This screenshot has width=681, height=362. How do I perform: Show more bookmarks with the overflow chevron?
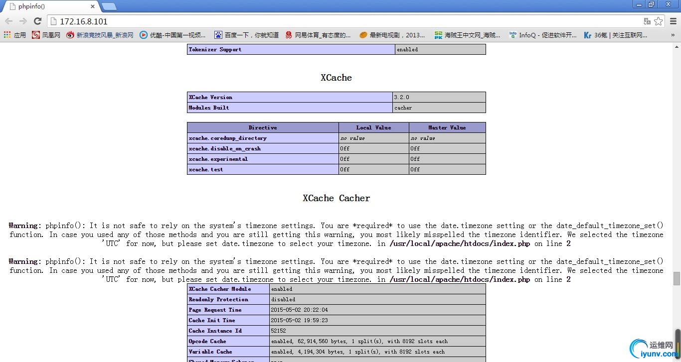(x=673, y=35)
